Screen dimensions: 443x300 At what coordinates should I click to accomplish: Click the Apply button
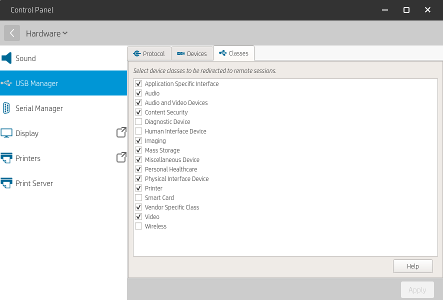coord(417,289)
